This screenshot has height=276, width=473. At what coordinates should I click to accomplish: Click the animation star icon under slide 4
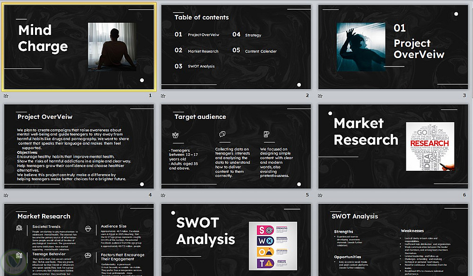point(6,195)
